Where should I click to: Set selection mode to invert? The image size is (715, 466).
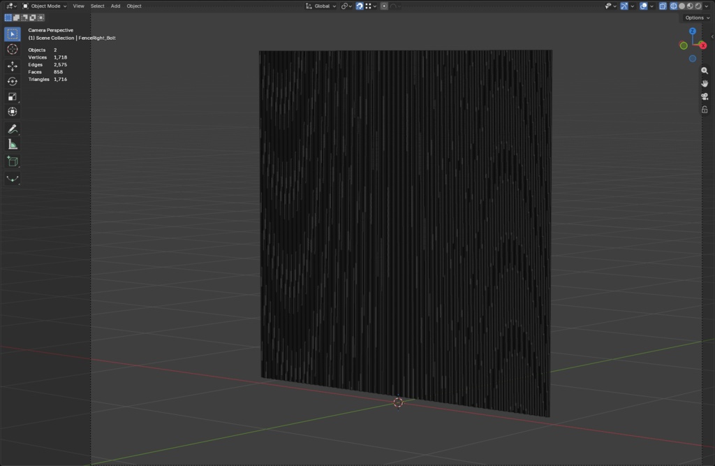[32, 17]
